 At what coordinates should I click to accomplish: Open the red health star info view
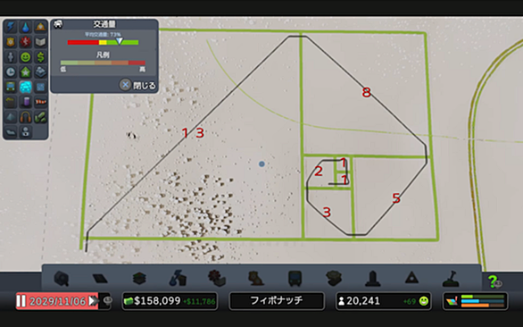[26, 42]
